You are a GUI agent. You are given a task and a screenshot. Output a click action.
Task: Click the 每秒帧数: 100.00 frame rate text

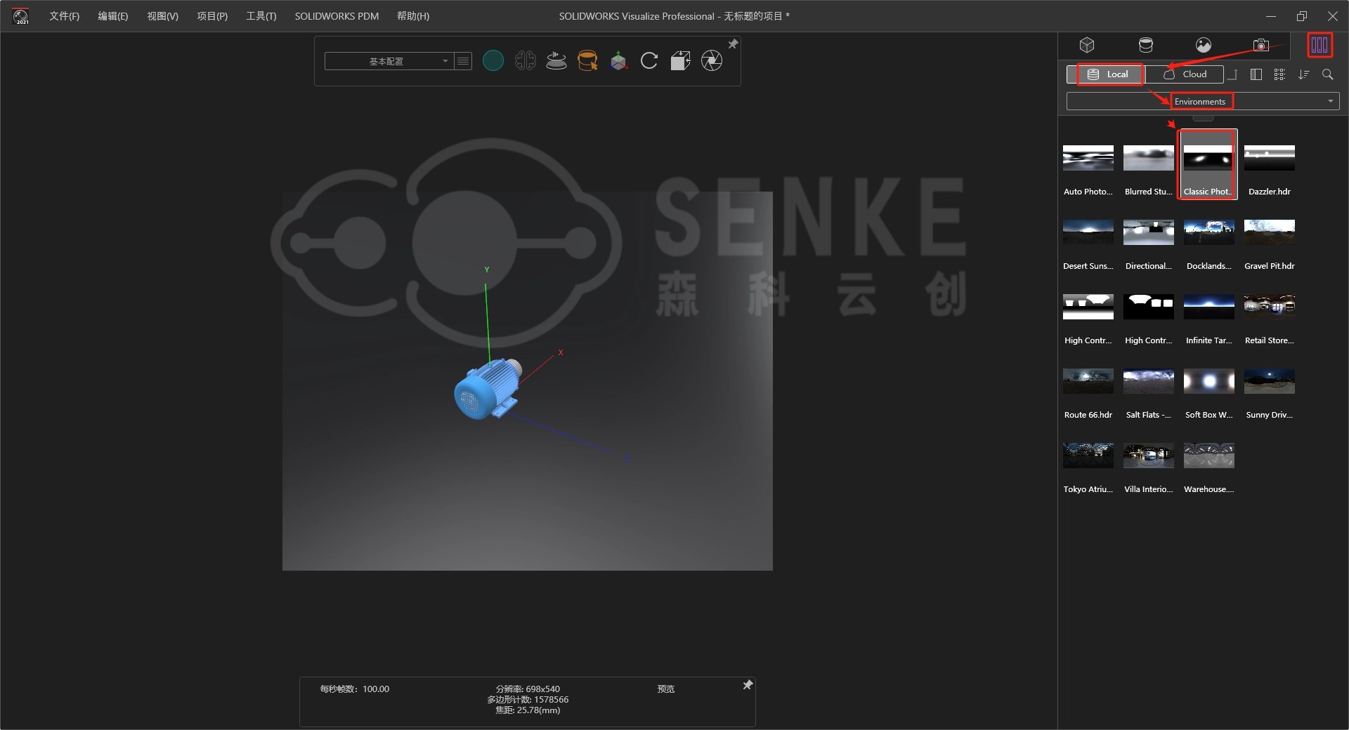pos(355,689)
